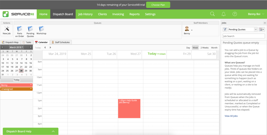The width and height of the screenshot is (267, 135).
Task: Open the March 2019 month picker
Action: [16, 47]
